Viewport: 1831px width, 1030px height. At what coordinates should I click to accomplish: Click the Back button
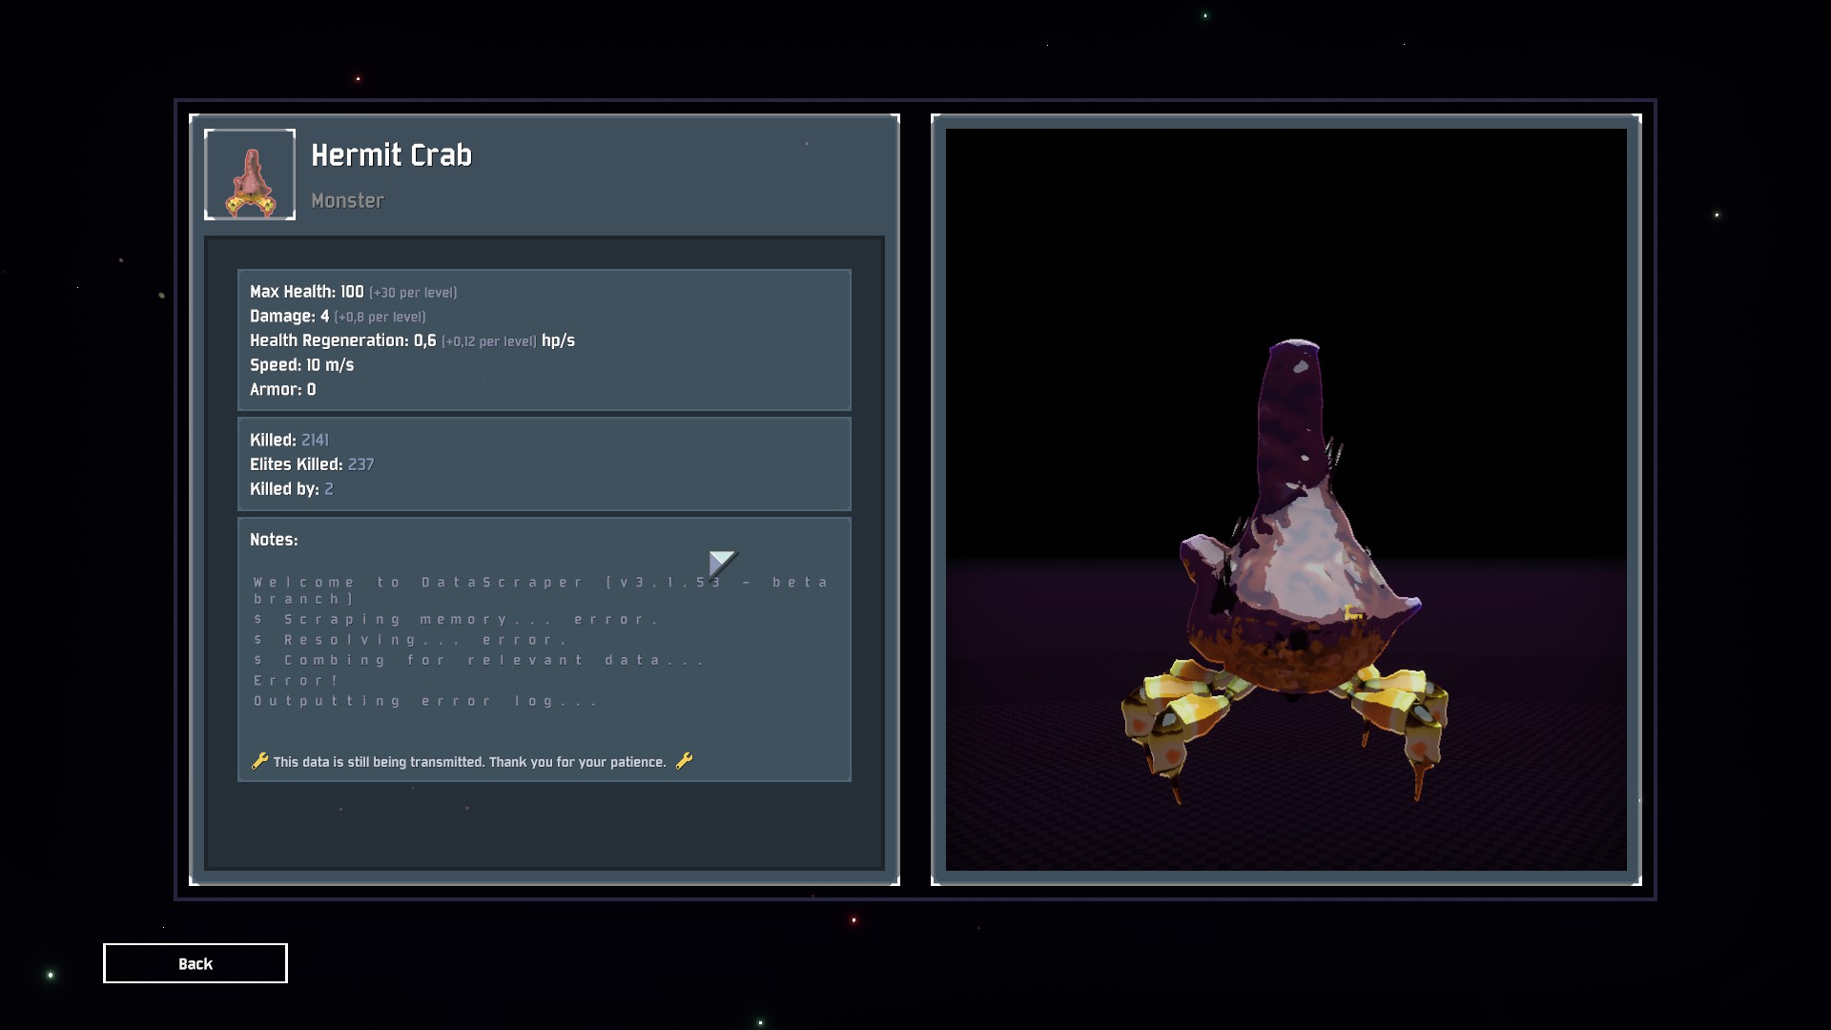point(195,963)
